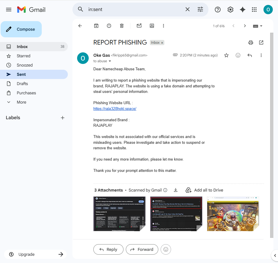
Task: Open the Support help icon
Action: [217, 10]
